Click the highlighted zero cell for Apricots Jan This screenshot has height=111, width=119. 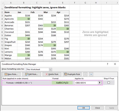coord(24,19)
